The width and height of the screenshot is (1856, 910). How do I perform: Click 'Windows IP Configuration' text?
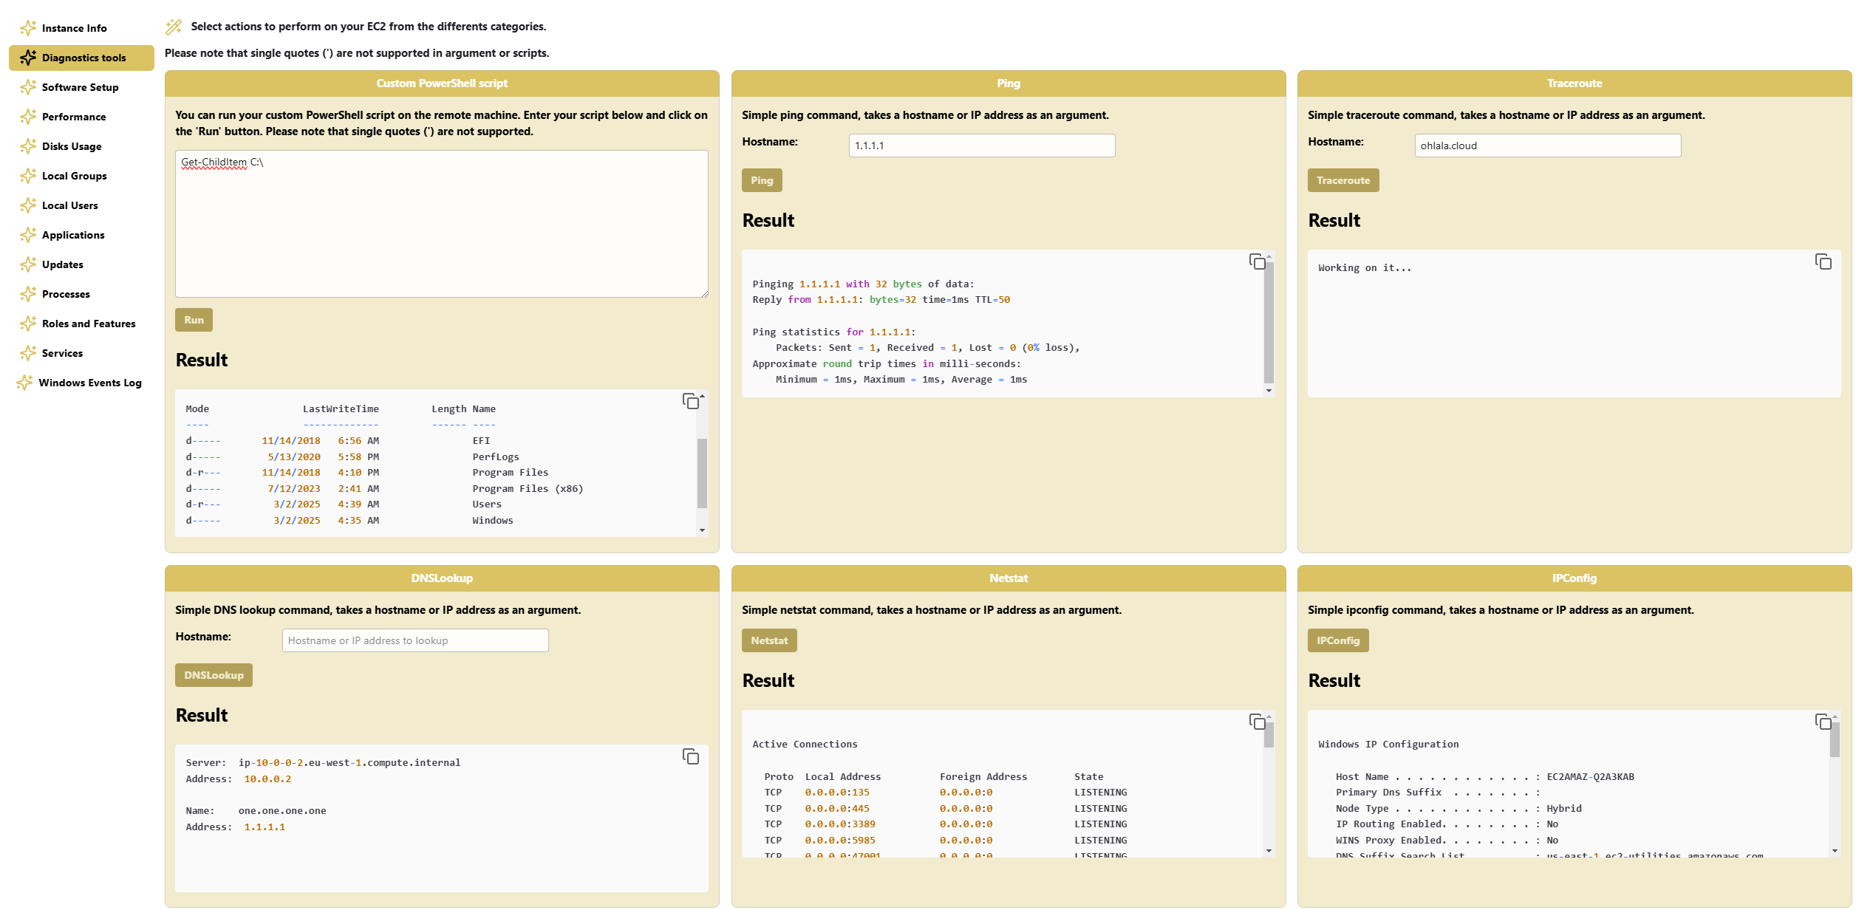coord(1388,745)
